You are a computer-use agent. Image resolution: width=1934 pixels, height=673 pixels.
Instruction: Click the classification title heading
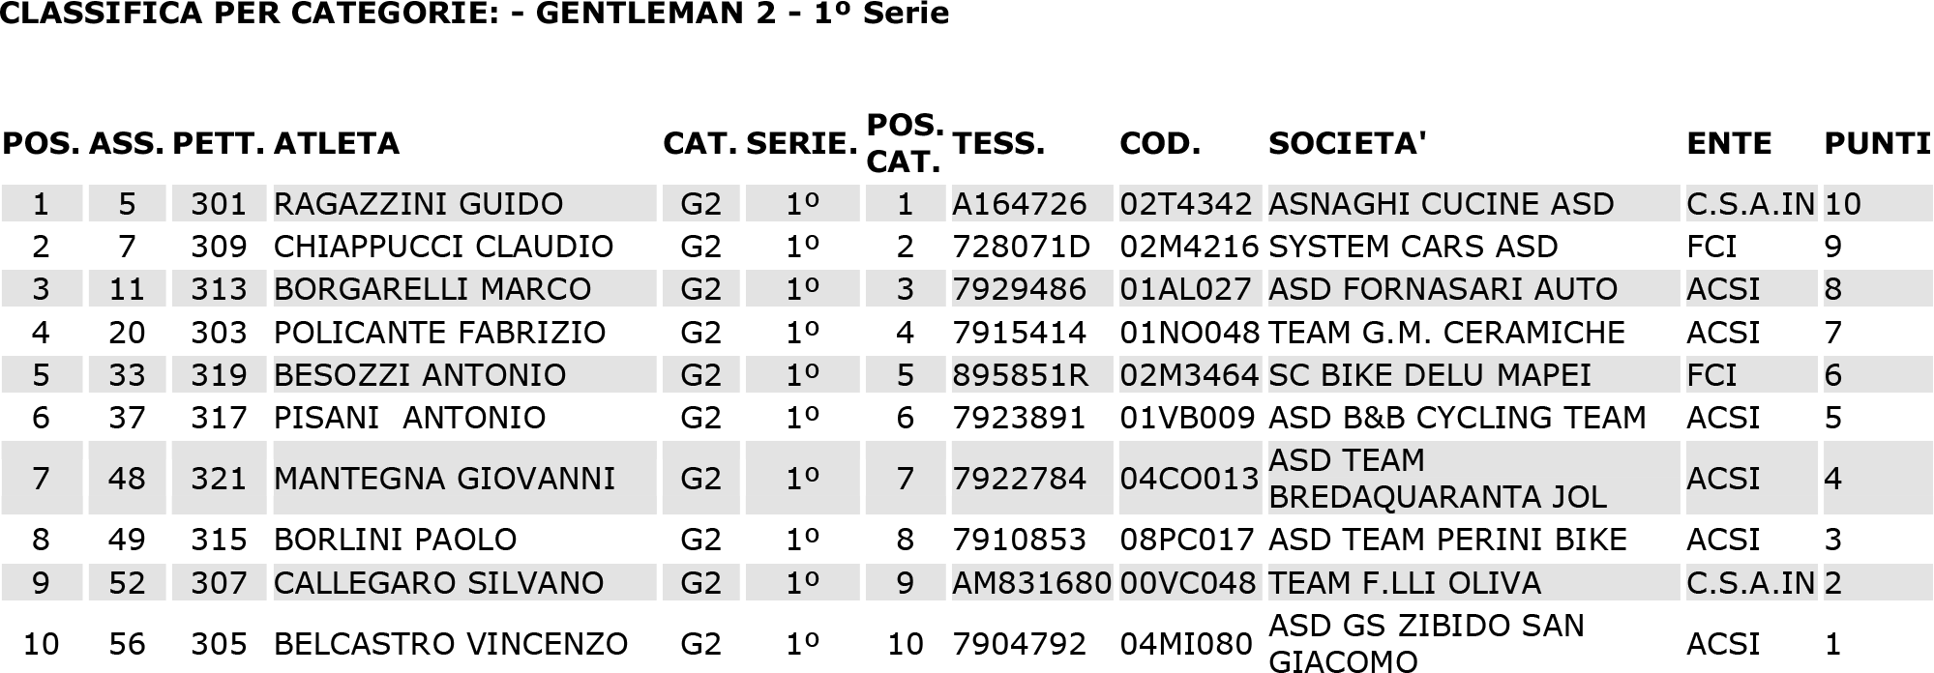pyautogui.click(x=475, y=15)
